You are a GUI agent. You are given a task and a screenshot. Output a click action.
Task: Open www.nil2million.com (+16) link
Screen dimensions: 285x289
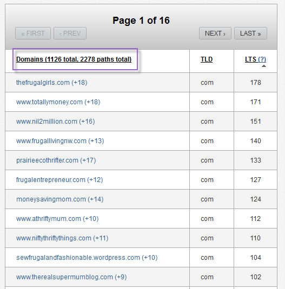tap(56, 122)
